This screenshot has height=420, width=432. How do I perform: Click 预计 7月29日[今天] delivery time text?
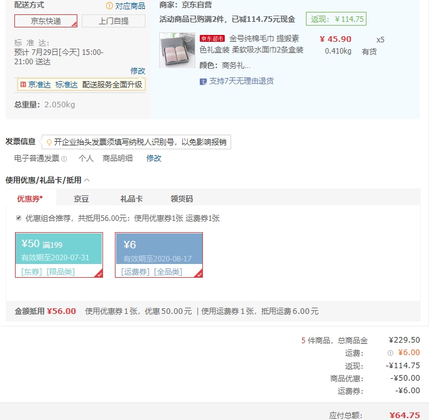coord(59,57)
